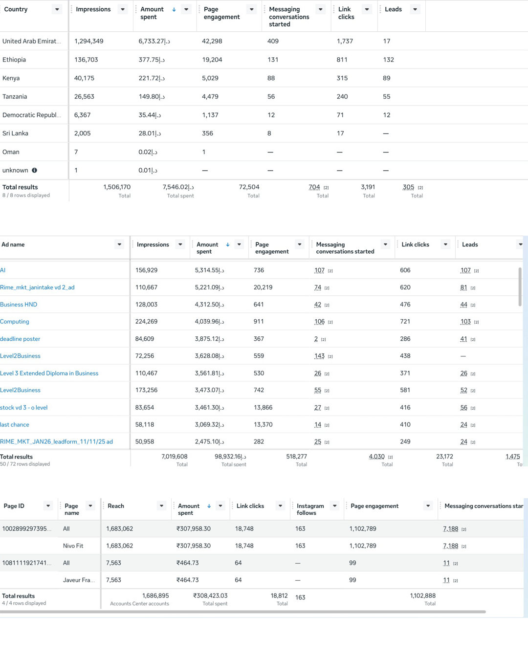Image resolution: width=528 pixels, height=660 pixels.
Task: Click sort arrow on ad table Amount spent
Action: pyautogui.click(x=228, y=244)
